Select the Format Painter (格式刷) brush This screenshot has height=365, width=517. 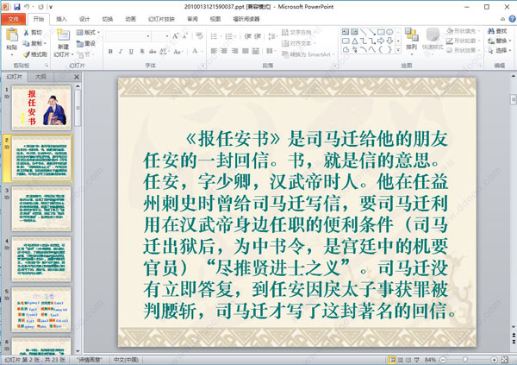point(35,54)
